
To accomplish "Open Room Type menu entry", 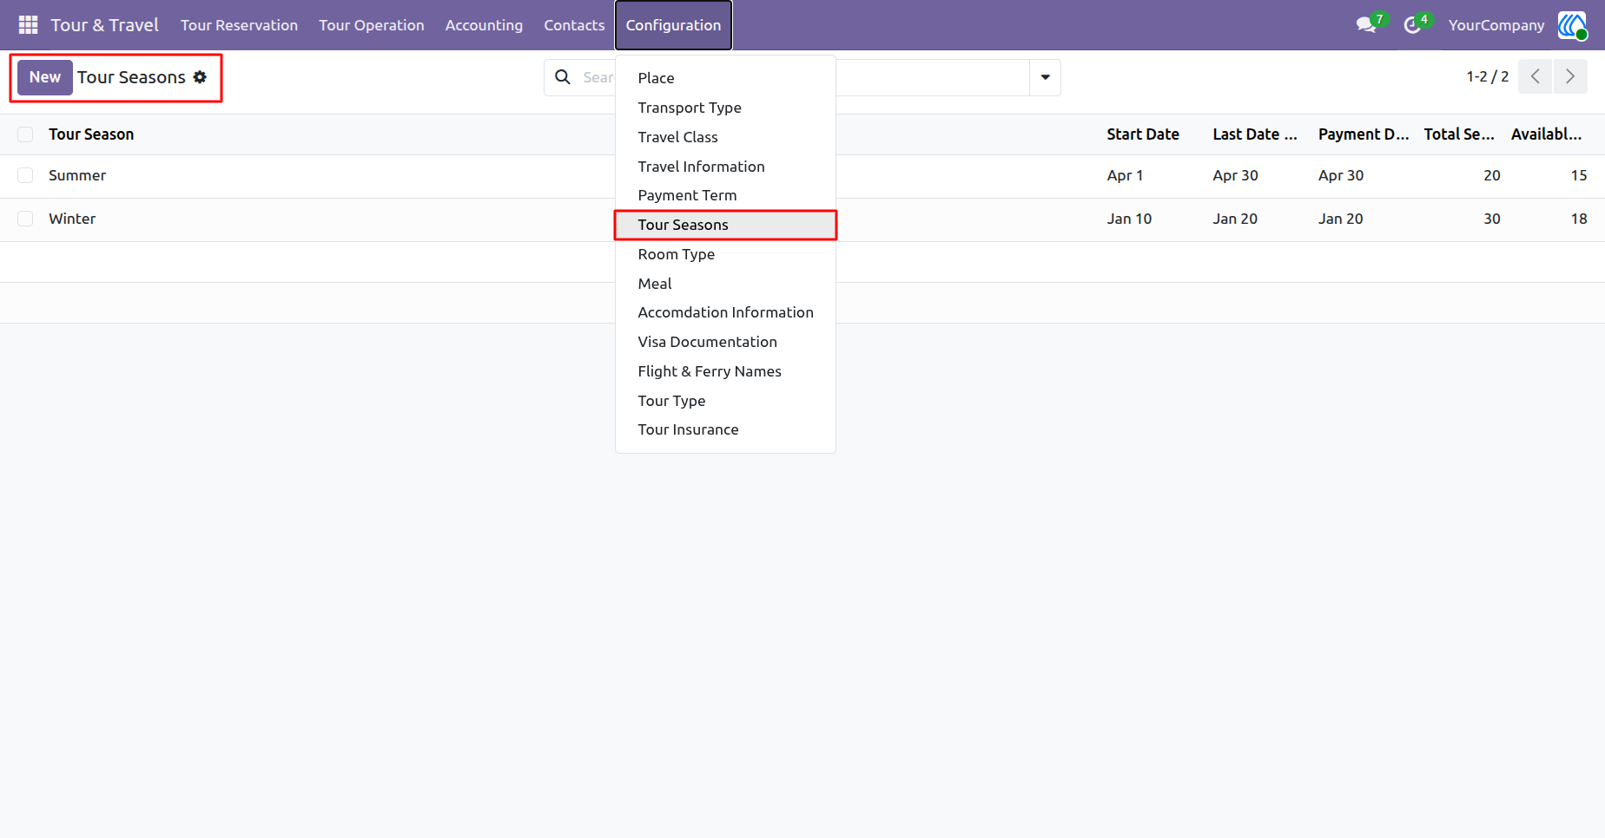I will tap(725, 254).
